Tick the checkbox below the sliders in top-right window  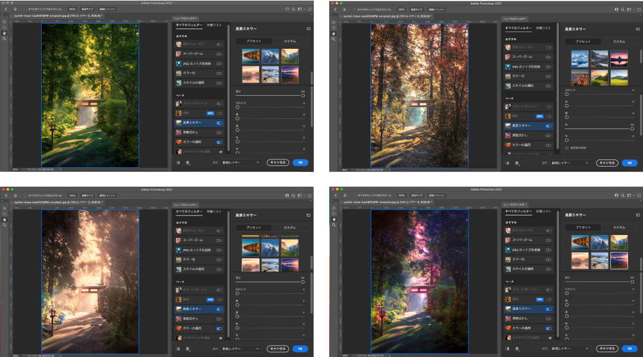(567, 148)
